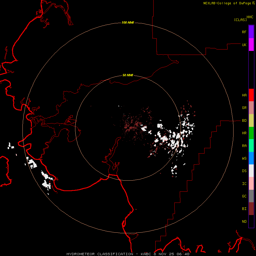The width and height of the screenshot is (256, 256).
Task: Click the [CLAS] units label
Action: pos(240,20)
